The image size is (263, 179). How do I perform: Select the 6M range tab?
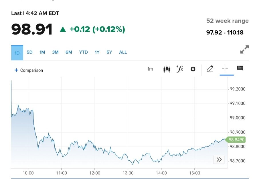pyautogui.click(x=69, y=52)
